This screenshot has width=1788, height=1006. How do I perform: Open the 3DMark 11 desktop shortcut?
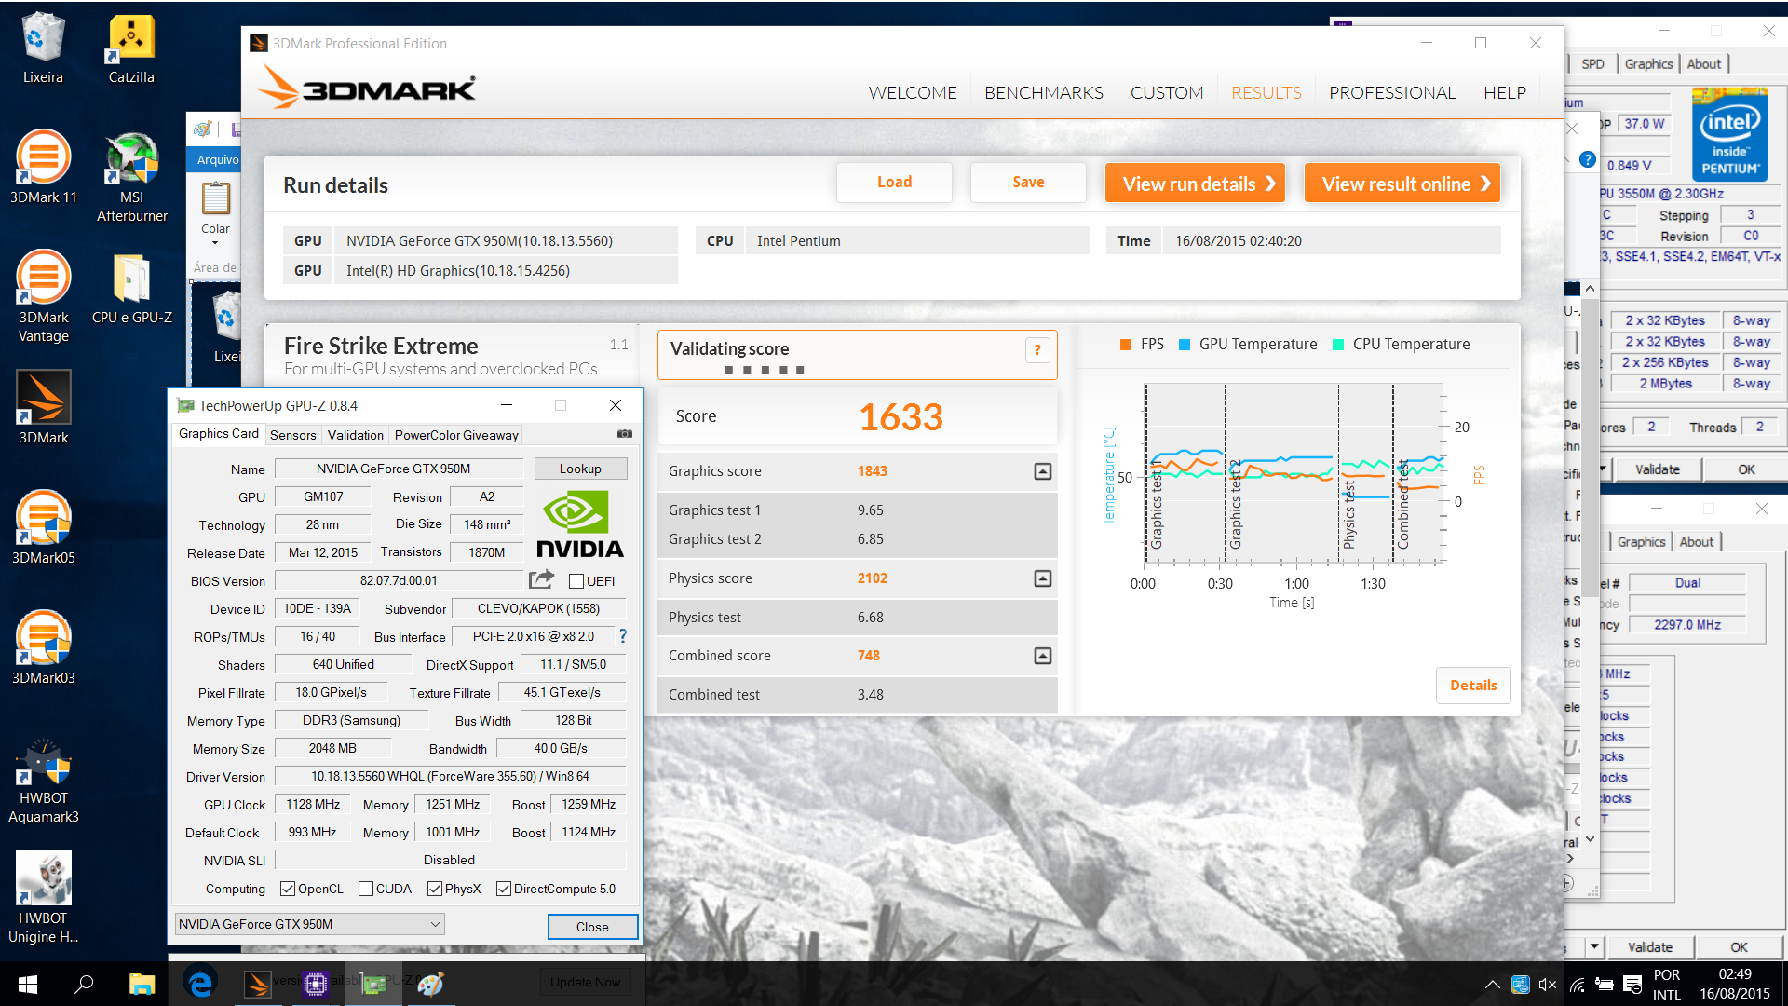tap(43, 168)
